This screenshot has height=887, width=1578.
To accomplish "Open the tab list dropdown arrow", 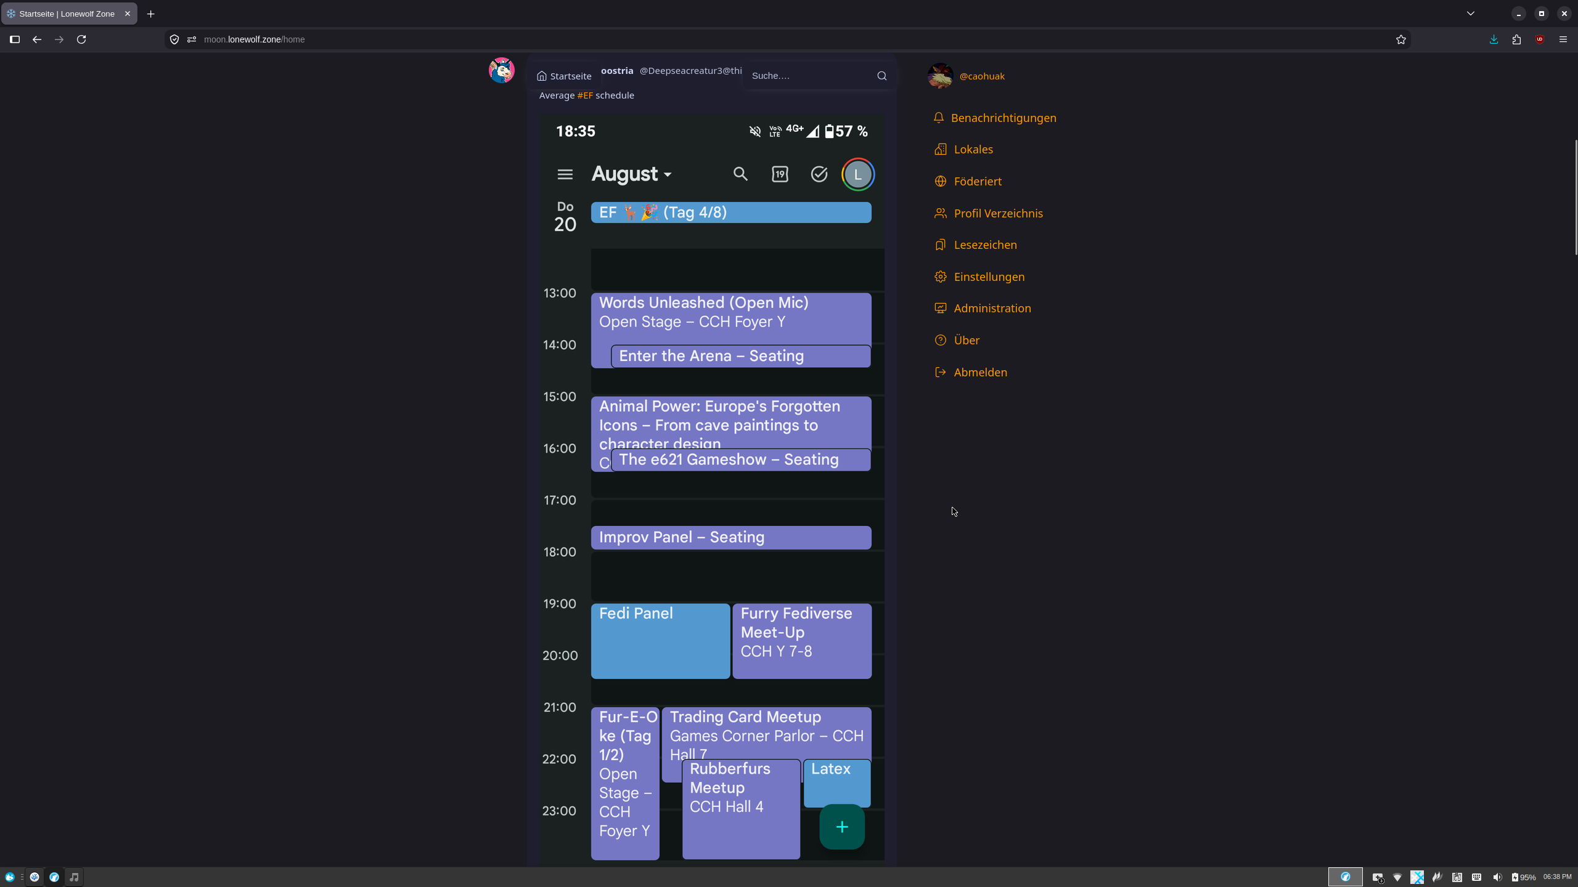I will click(x=1471, y=14).
